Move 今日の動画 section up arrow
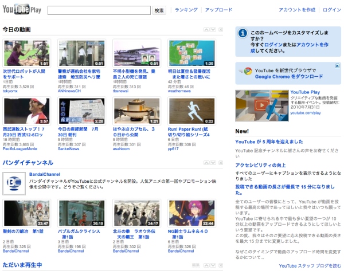344x271 pixels. 206,30
